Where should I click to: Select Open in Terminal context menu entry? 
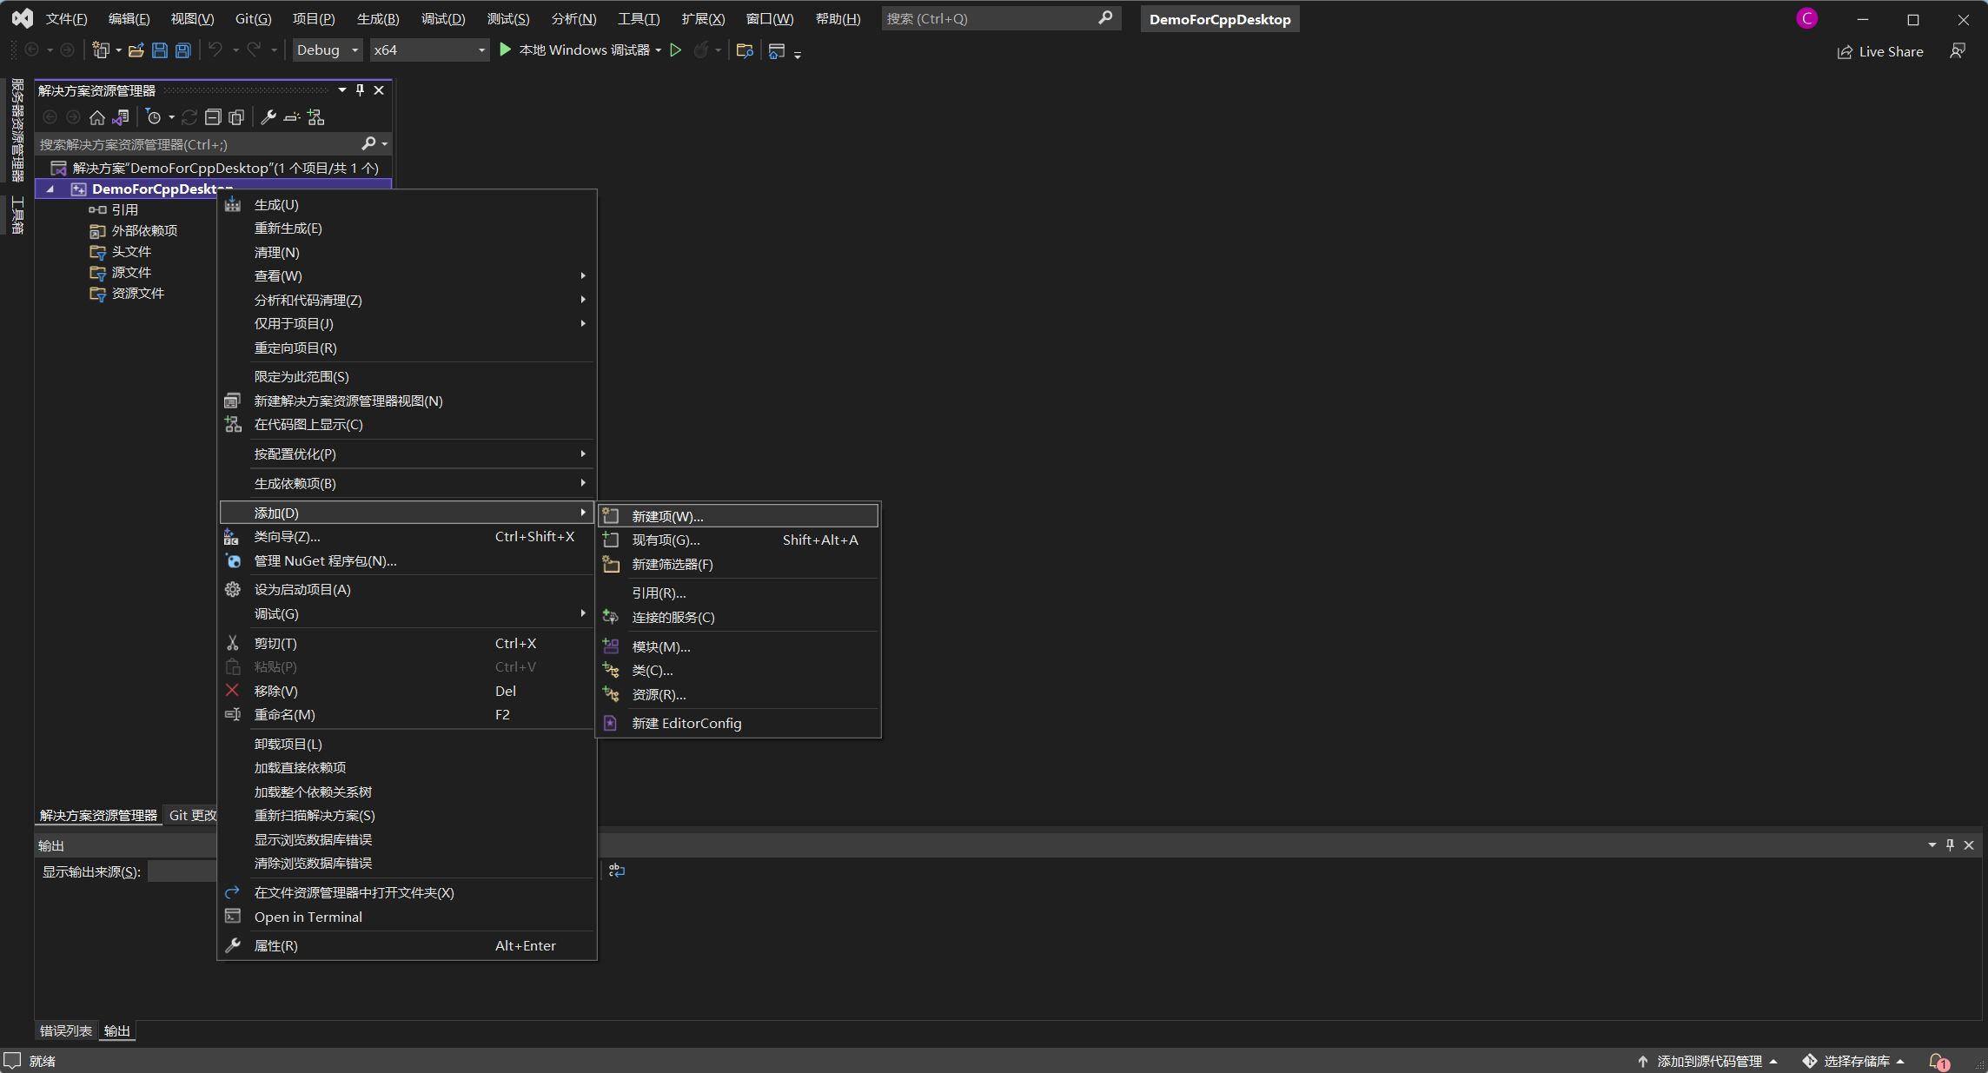click(408, 917)
